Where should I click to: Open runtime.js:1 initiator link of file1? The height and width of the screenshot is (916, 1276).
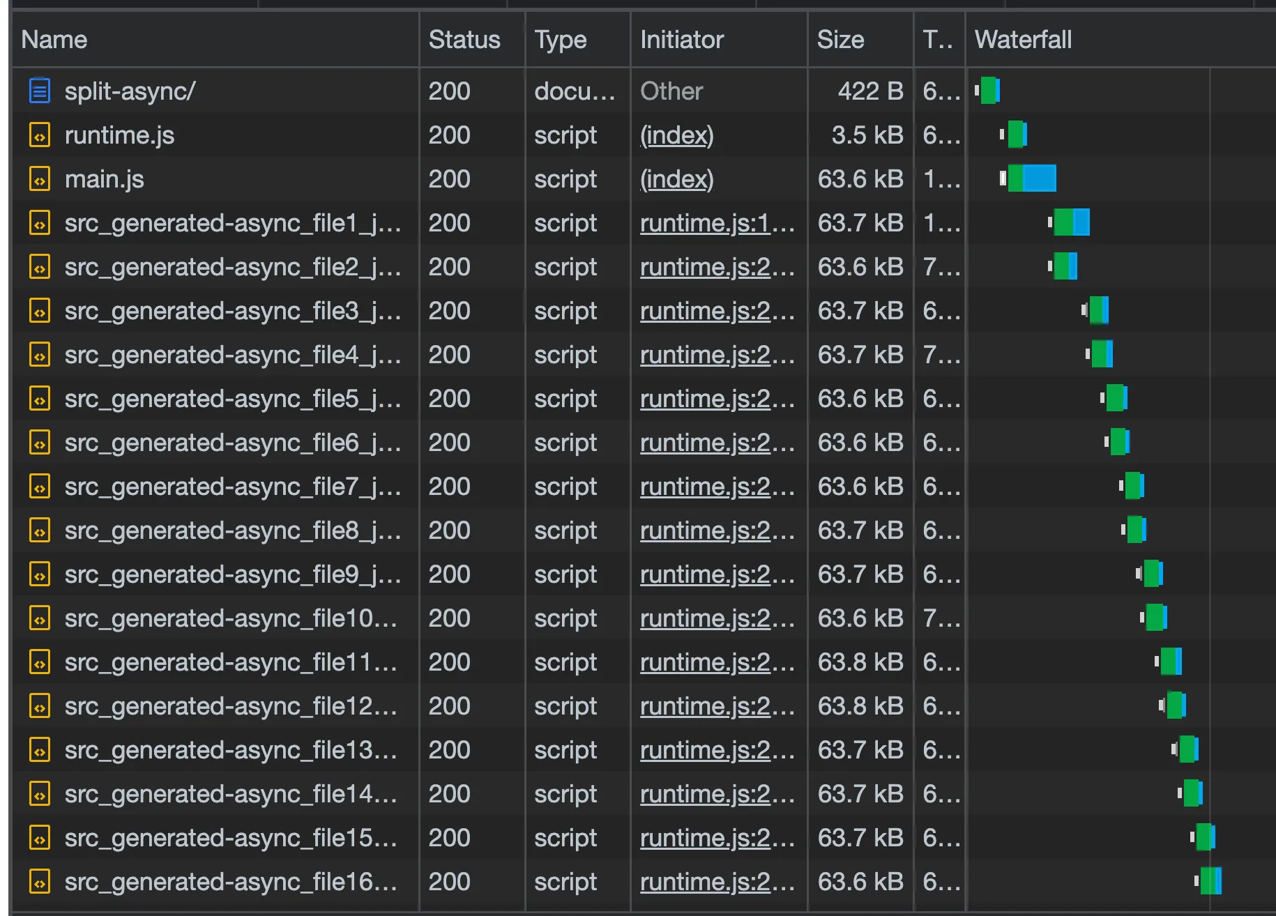click(x=717, y=223)
